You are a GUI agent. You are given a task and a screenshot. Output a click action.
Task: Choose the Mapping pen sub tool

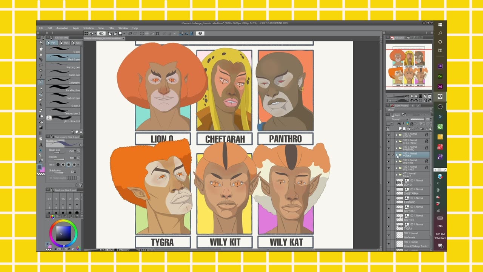63,65
